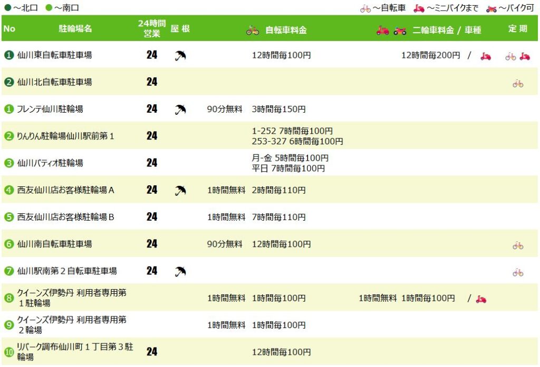Image resolution: width=540 pixels, height=367 pixels.
Task: Click the umbrella icon in フレンテ仙川駐輪場 row
Action: pos(180,110)
